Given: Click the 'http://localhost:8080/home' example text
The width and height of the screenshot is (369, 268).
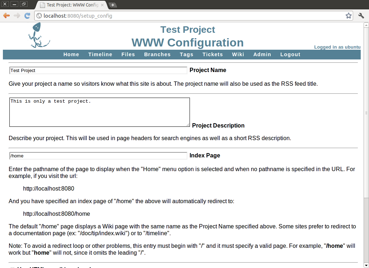Looking at the screenshot, I should click(x=57, y=214).
